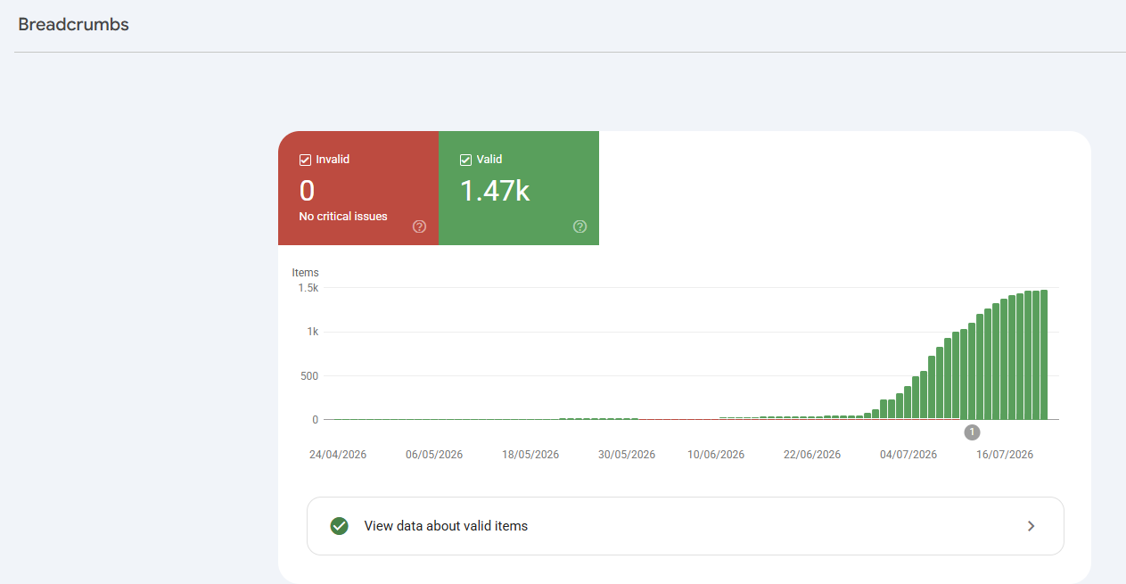The image size is (1126, 584).
Task: Click the chevron arrow on valid items row
Action: pos(1031,526)
